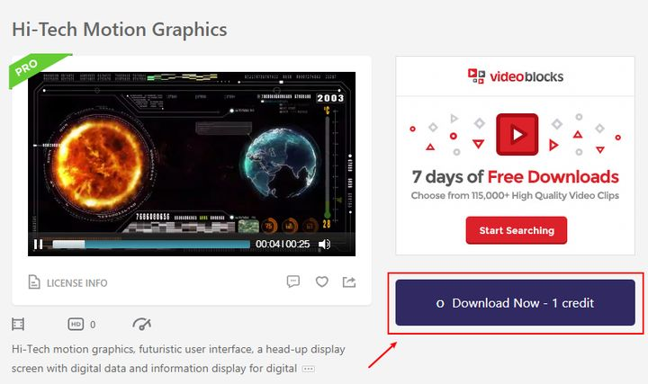Click the speedometer gauge icon

coord(142,324)
